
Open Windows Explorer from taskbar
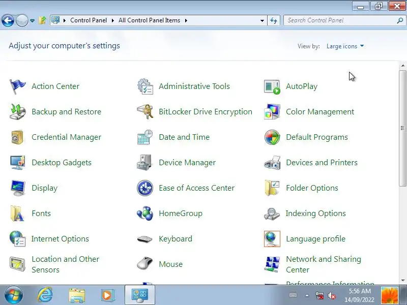click(77, 295)
